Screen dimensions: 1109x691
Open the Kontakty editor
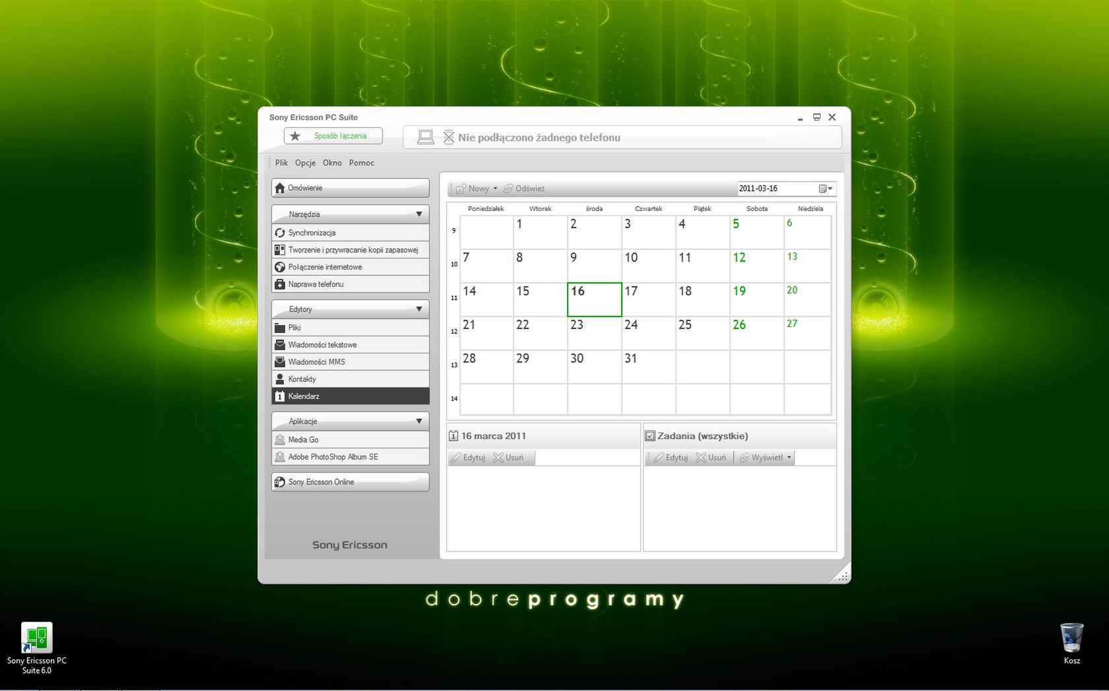click(x=350, y=379)
